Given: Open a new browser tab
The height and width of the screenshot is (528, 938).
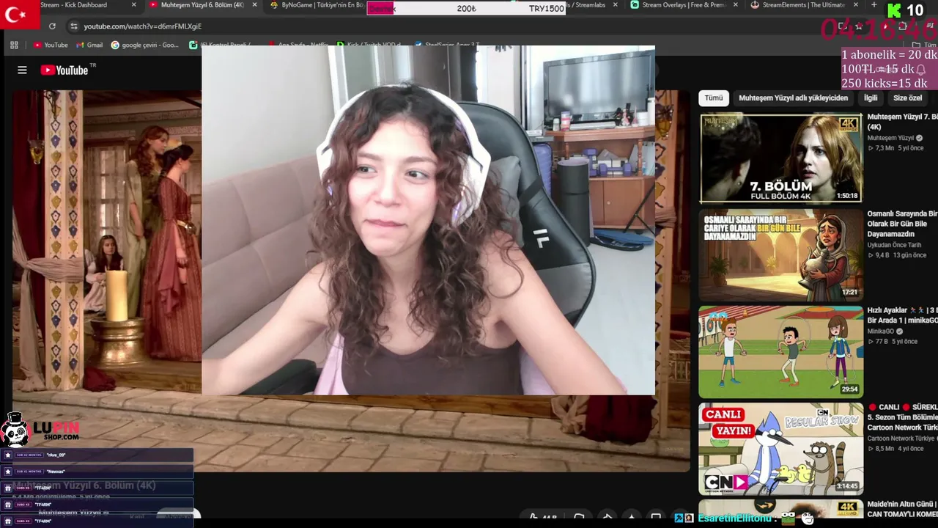Looking at the screenshot, I should click(x=874, y=5).
